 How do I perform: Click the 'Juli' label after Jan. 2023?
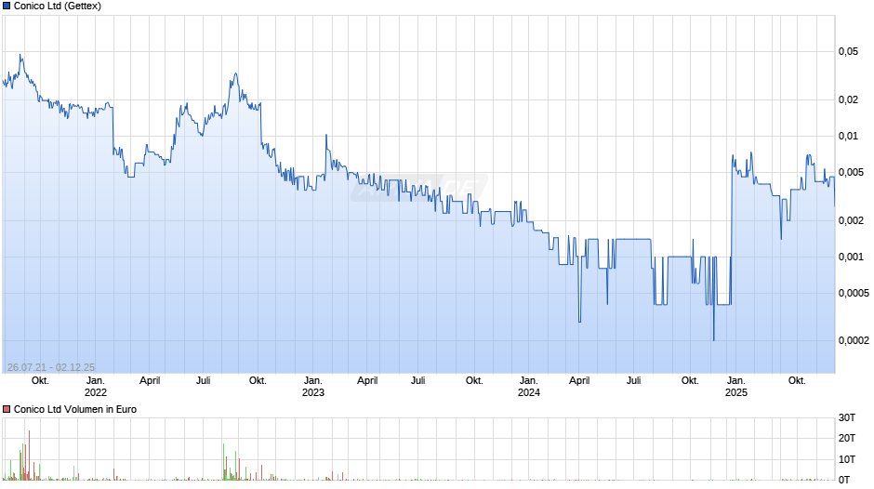pyautogui.click(x=418, y=381)
